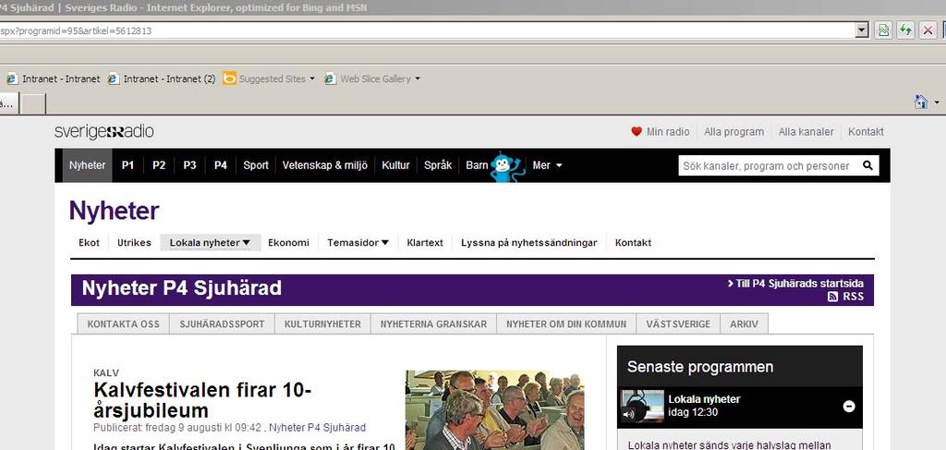946x450 pixels.
Task: Switch to VÄSTSVERIGE tab
Action: click(x=678, y=324)
